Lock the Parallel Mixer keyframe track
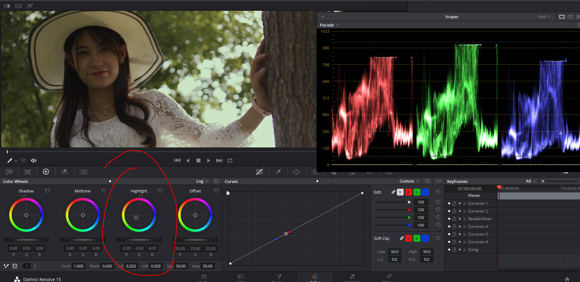580x282 pixels. pyautogui.click(x=454, y=219)
